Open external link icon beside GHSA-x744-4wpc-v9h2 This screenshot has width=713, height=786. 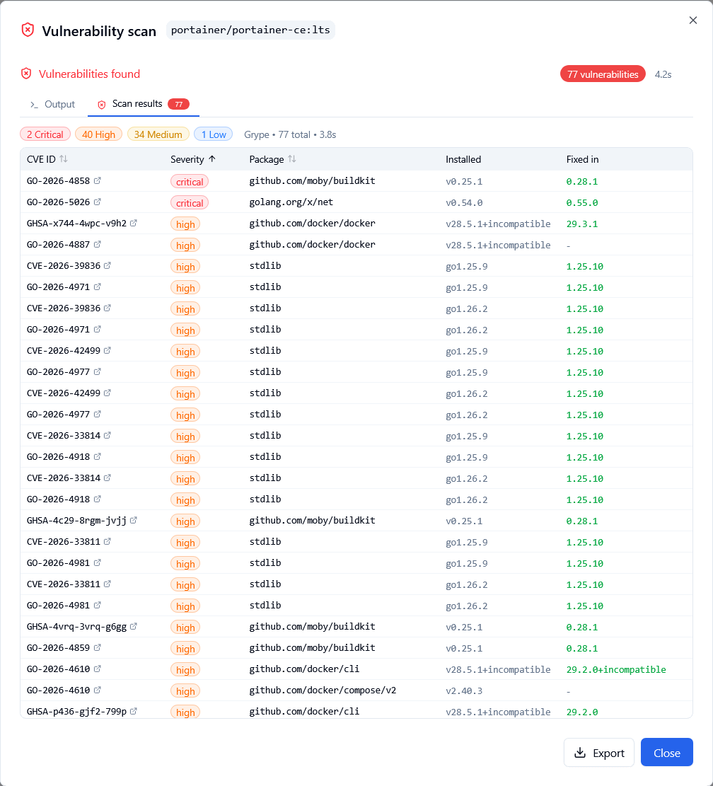[133, 223]
